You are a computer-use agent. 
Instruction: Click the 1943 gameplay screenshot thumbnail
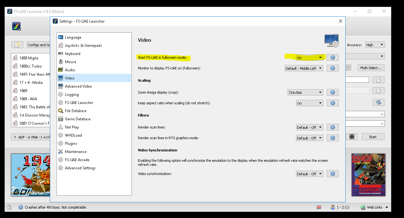31,175
